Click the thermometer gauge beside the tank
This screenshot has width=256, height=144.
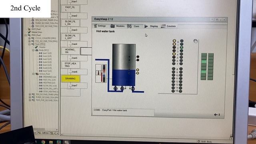[x=101, y=73]
